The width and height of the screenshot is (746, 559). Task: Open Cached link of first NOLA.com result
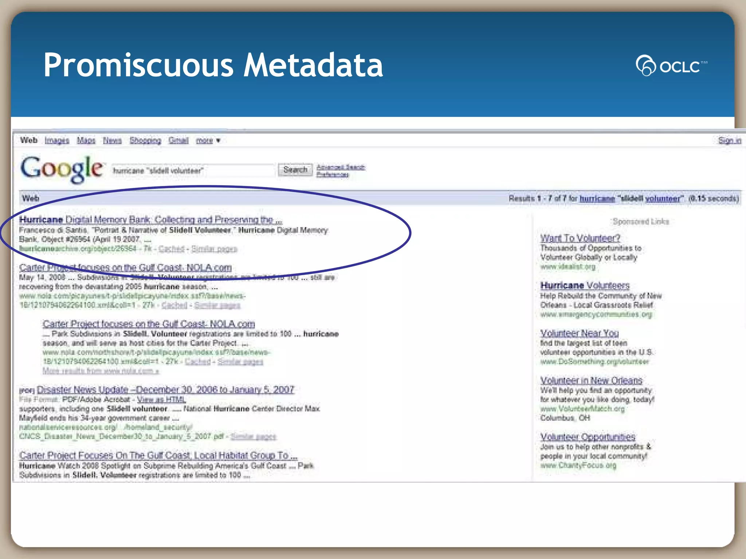[174, 305]
